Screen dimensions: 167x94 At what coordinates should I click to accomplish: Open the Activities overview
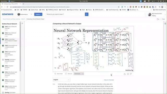point(4,1)
